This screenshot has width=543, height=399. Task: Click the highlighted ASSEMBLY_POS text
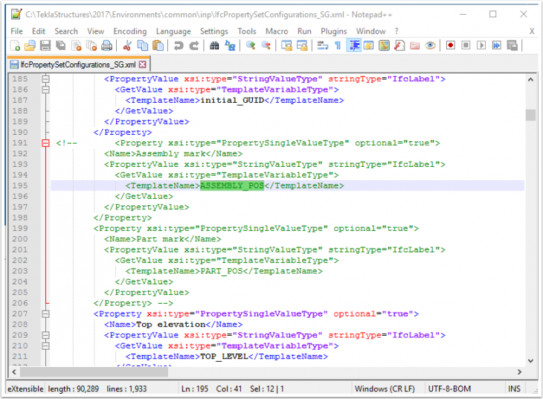(x=232, y=186)
